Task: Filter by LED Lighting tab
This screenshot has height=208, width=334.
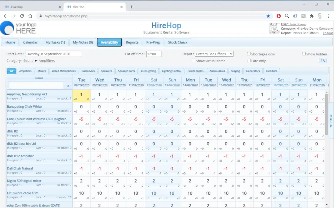Action: (148, 71)
